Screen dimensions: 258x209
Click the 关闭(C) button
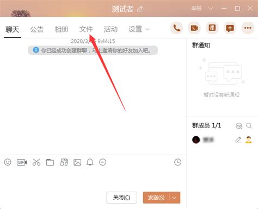(x=122, y=198)
